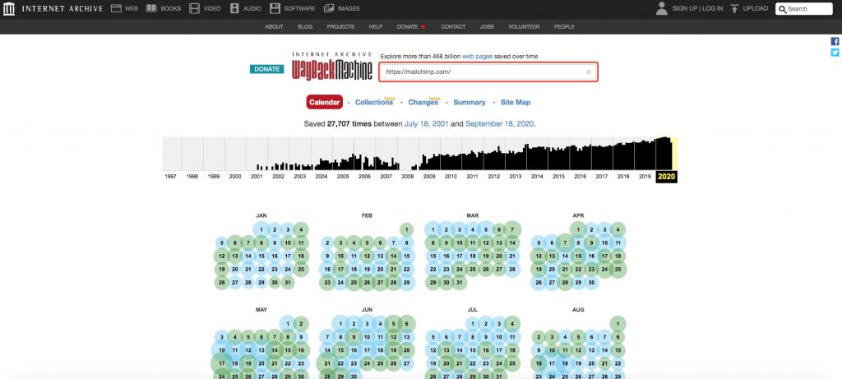Click July 4 on the calendar
The image size is (842, 379).
(512, 324)
